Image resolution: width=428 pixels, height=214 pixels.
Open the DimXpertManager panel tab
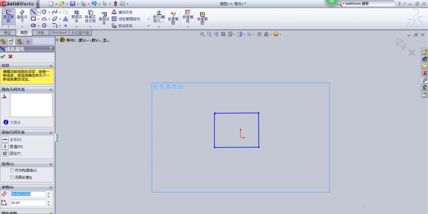point(28,42)
